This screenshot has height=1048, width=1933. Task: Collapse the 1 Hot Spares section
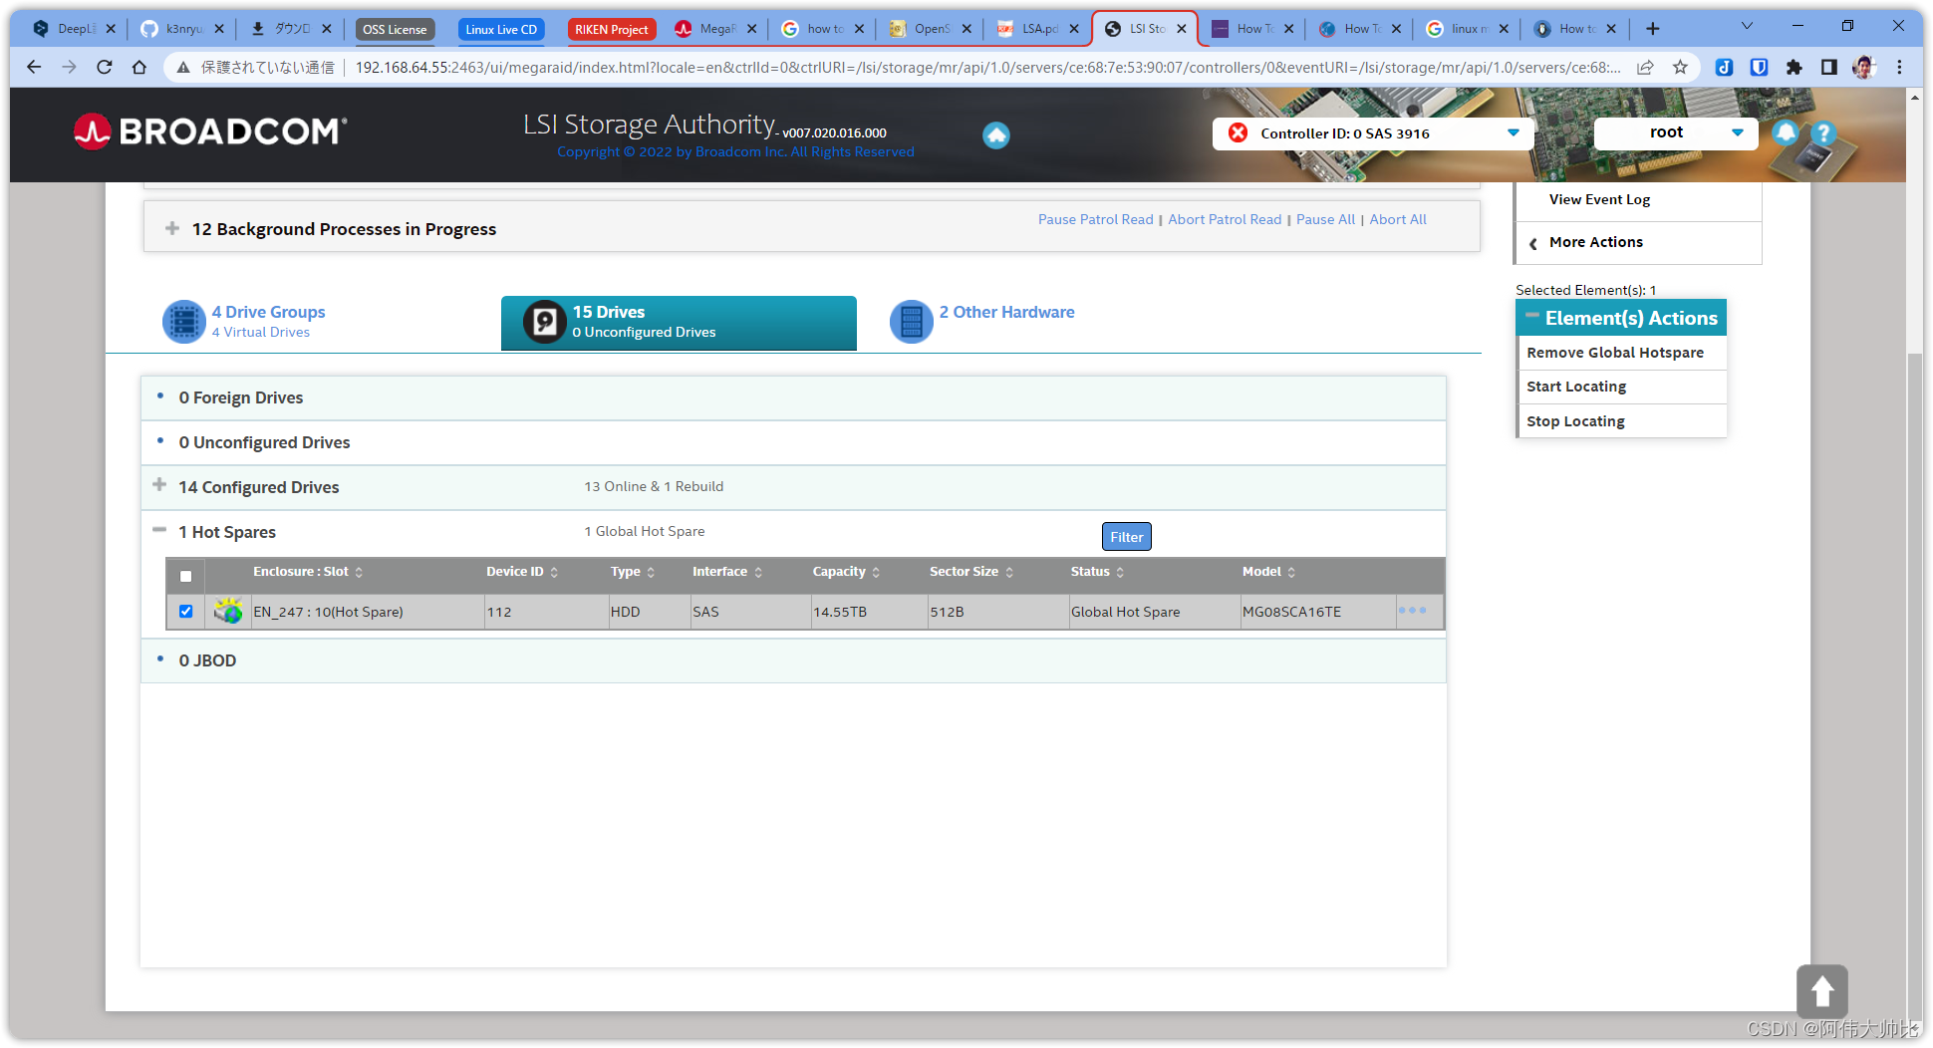(x=159, y=529)
